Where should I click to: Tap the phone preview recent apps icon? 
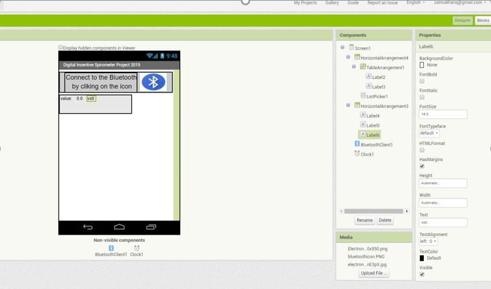(x=151, y=227)
